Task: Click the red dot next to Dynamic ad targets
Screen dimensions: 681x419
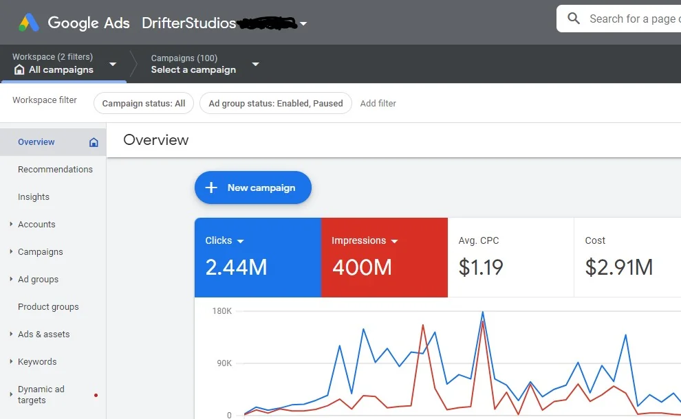Action: click(x=96, y=395)
